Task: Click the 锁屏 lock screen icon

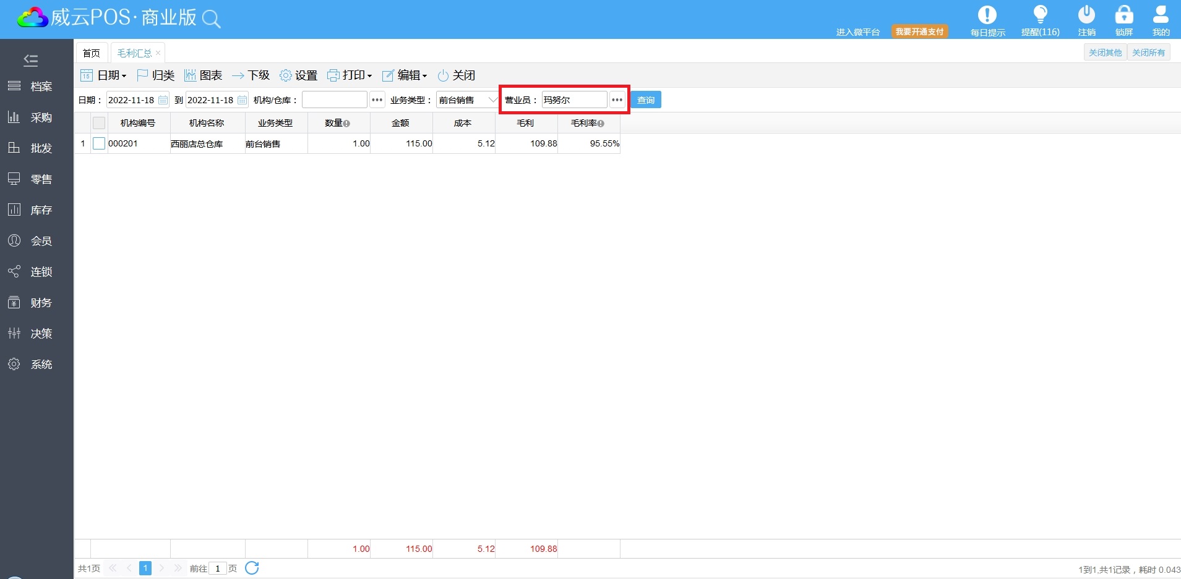Action: point(1123,15)
